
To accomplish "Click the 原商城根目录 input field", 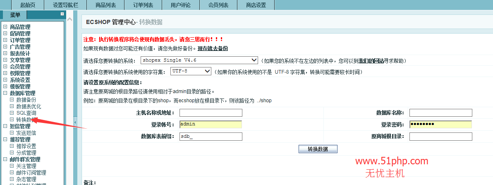I will pos(441,136).
